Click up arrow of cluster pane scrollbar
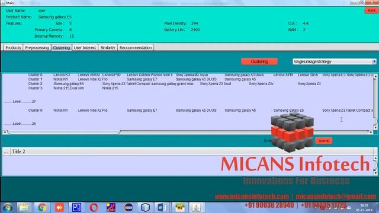379x213 pixels. point(375,76)
